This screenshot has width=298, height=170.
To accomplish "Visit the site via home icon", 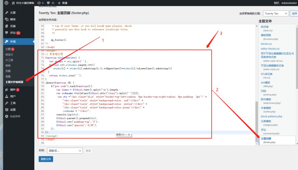I will click(13, 3).
